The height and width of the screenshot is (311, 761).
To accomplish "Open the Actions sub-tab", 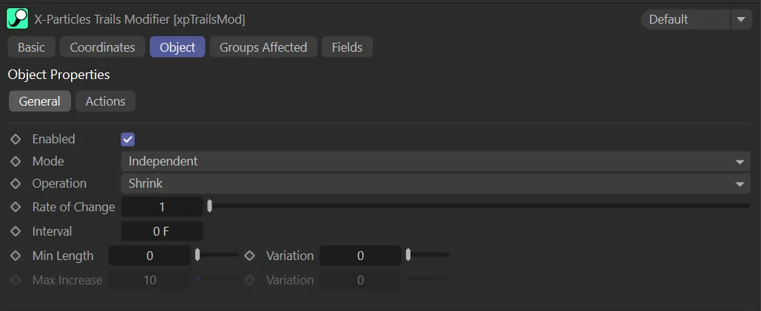I will pos(105,101).
